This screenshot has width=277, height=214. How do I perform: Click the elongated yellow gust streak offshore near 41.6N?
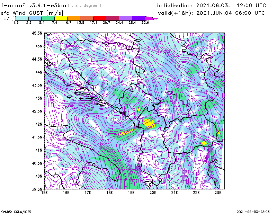pyautogui.click(x=126, y=133)
